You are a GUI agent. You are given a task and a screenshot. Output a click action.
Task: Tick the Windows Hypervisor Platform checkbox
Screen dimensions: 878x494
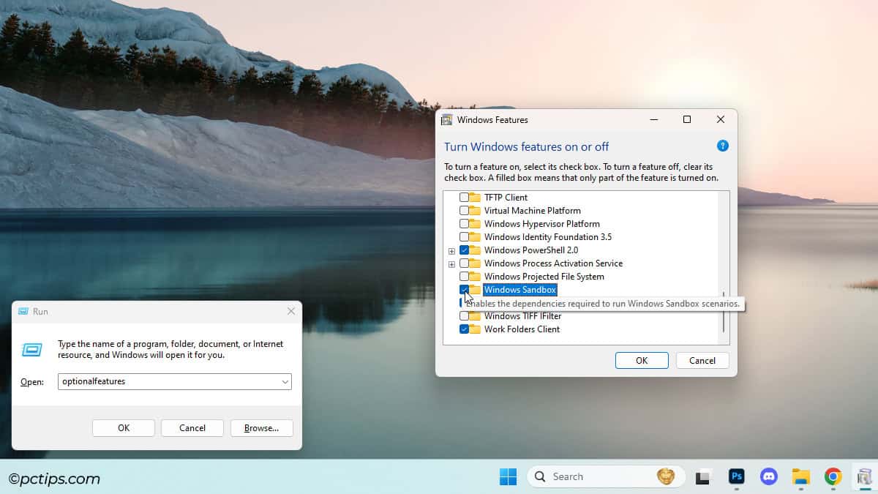pos(464,224)
